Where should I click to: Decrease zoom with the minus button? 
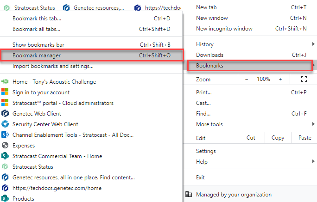(x=247, y=79)
